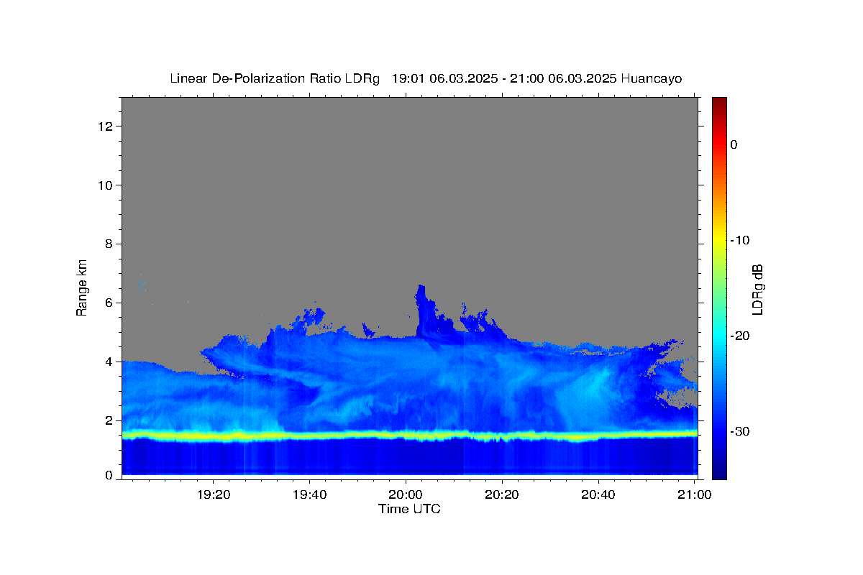Click the 4 km range tick label

[x=109, y=362]
